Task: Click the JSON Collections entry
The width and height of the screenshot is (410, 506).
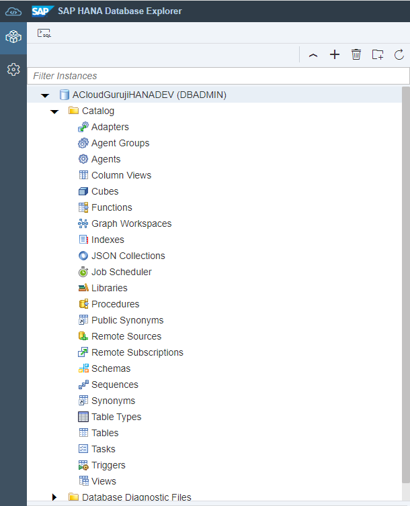Action: coord(128,256)
